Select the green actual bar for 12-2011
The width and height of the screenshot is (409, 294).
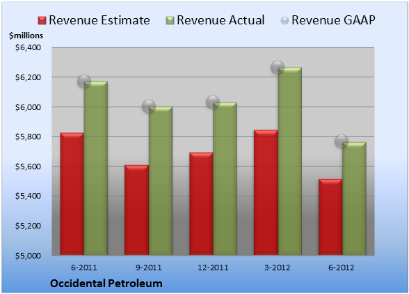225,178
